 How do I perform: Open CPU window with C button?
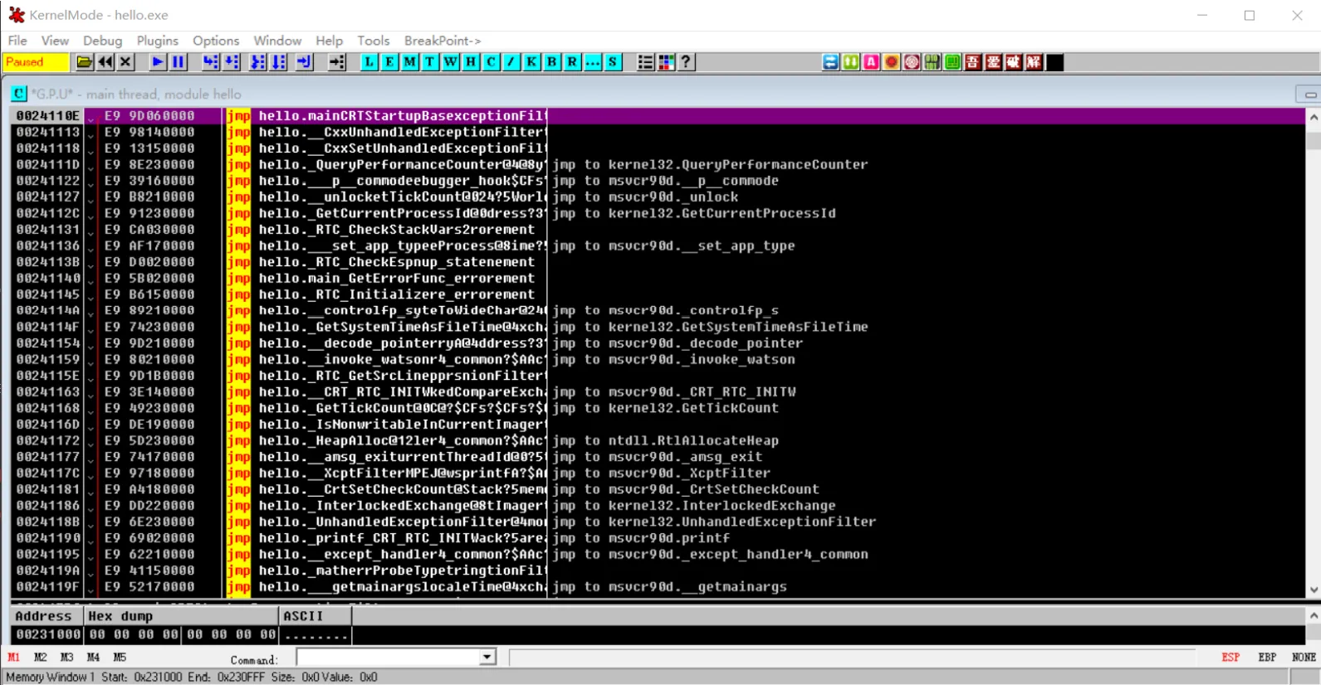491,62
